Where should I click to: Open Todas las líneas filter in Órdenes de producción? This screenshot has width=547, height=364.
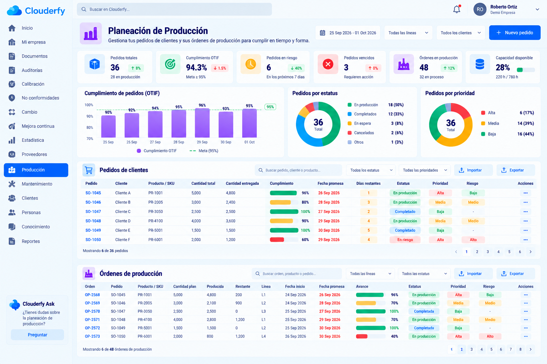click(x=370, y=274)
